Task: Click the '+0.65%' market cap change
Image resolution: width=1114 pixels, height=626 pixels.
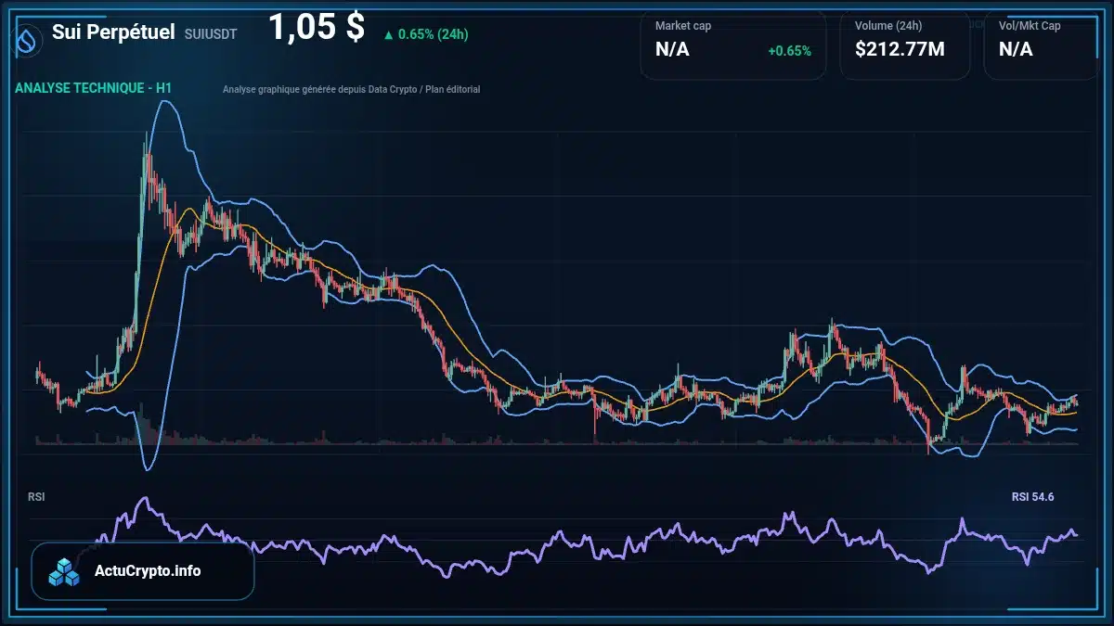Action: point(789,51)
